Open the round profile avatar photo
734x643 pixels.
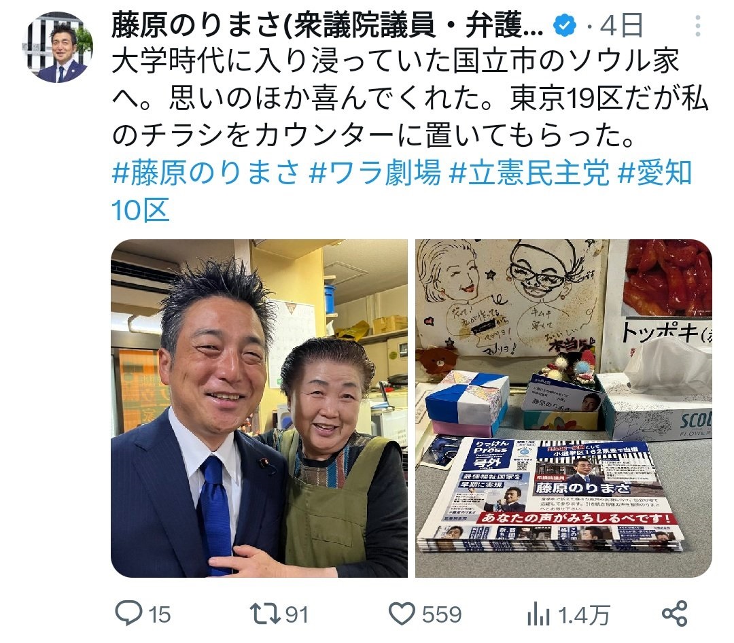[57, 48]
